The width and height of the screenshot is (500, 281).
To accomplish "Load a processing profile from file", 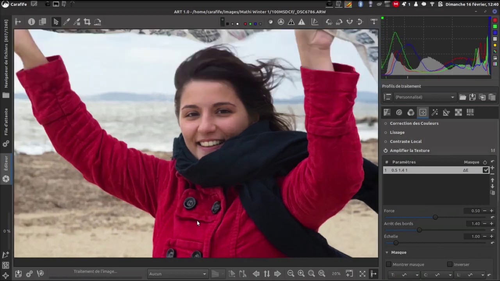I will 462,97.
